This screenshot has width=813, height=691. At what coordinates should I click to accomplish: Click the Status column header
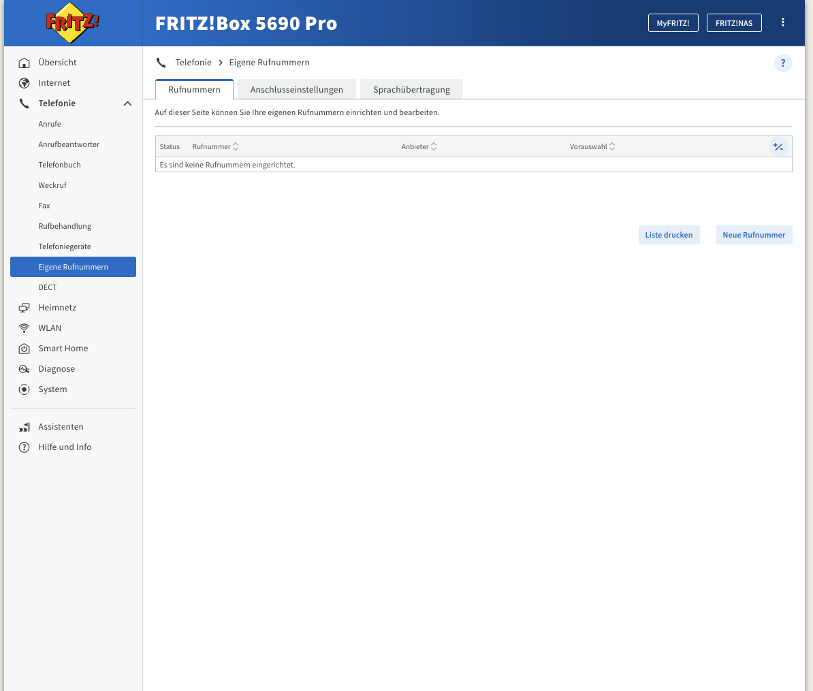coord(170,146)
